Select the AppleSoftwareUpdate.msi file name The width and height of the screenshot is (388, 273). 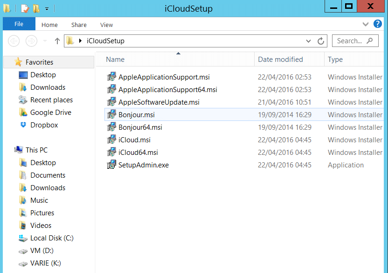(x=159, y=102)
